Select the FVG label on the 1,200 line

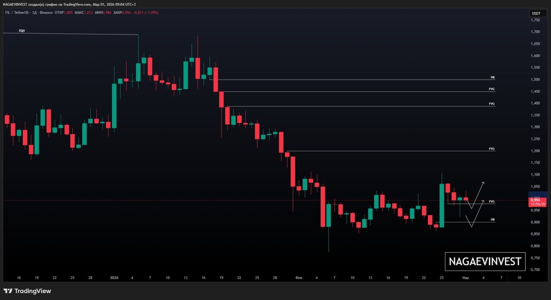(x=492, y=149)
